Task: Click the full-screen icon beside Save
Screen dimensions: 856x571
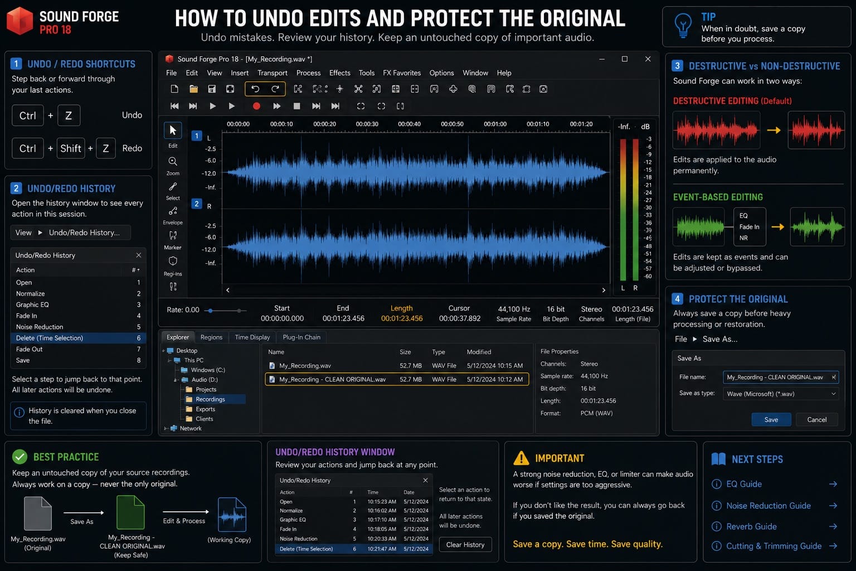Action: [x=230, y=89]
